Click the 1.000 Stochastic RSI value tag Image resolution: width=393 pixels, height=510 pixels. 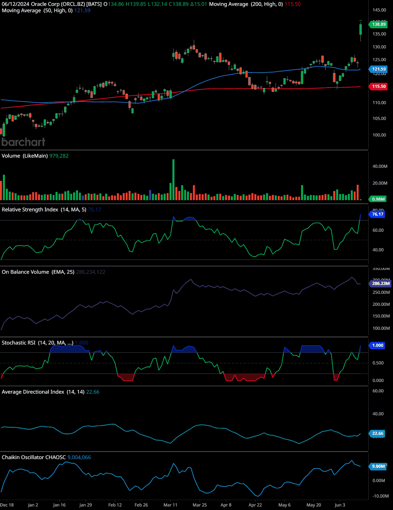click(x=377, y=345)
